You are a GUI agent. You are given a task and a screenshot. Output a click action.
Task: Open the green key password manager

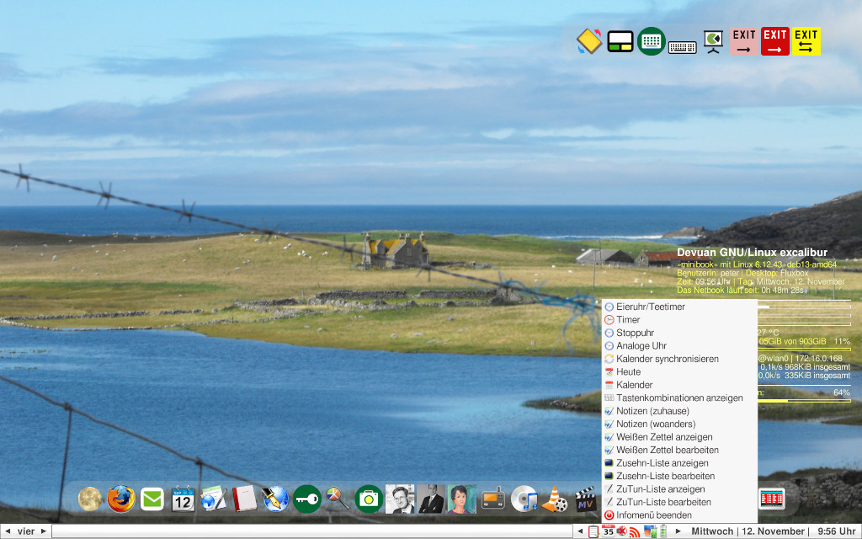[306, 499]
